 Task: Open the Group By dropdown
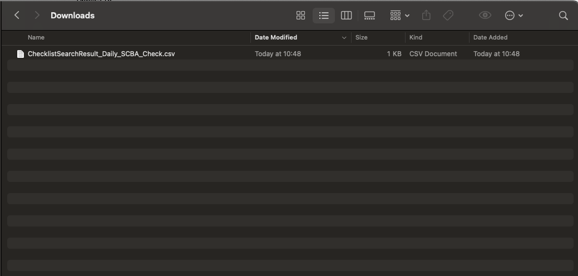[x=399, y=16]
